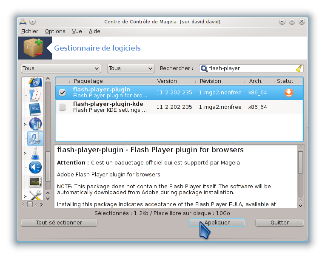Click the broom clear-search icon
Screen dimensions: 325x258
point(299,68)
